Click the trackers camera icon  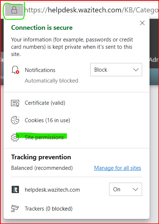(x=15, y=209)
